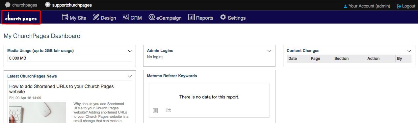This screenshot has height=123, width=418.
Task: Open the My Site menu
Action: (x=74, y=18)
